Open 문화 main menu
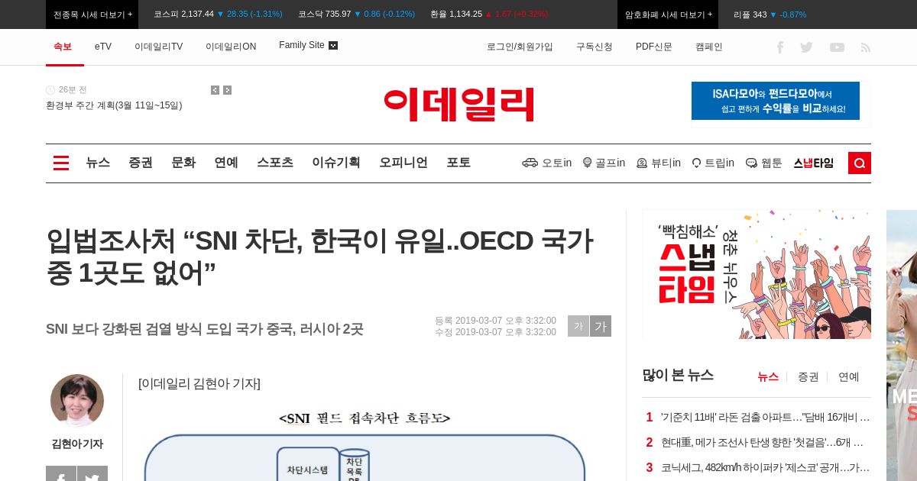This screenshot has height=481, width=917. [x=183, y=163]
